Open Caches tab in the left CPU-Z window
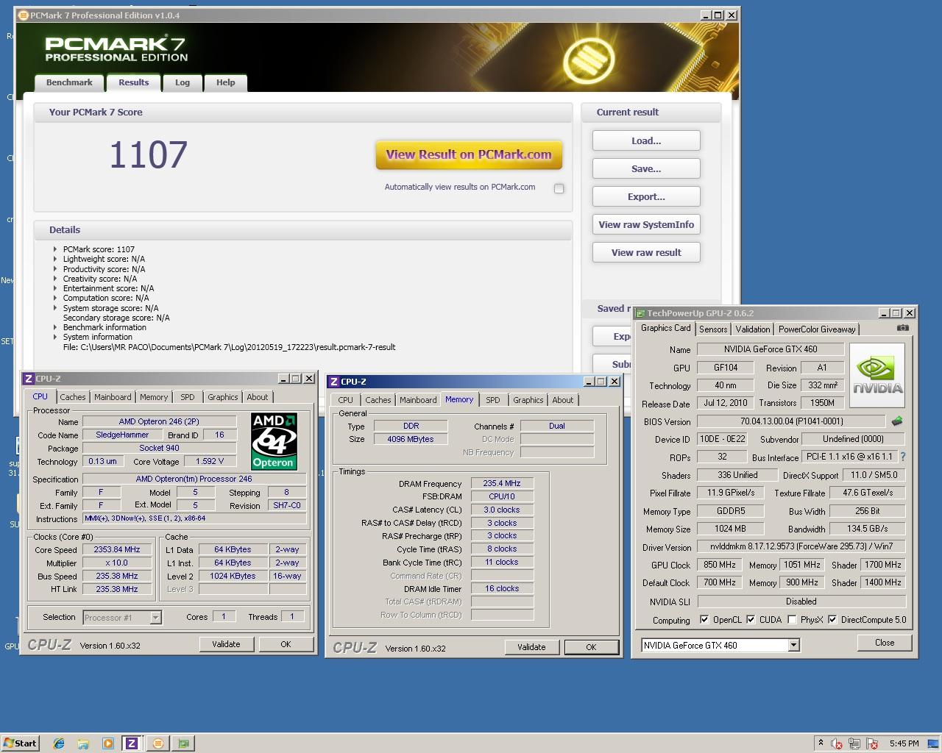 point(73,397)
